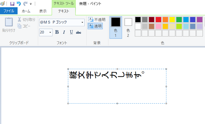The image size is (205, 124).
Task: Toggle strikethrough abc formatting
Action: (x=79, y=32)
